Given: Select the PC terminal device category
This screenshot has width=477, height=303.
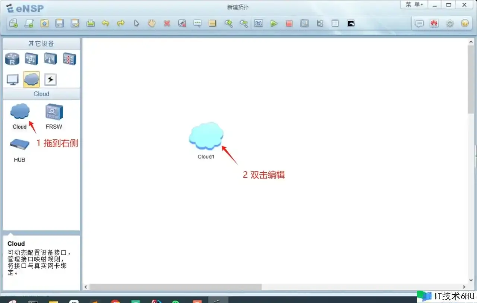Looking at the screenshot, I should coord(13,79).
